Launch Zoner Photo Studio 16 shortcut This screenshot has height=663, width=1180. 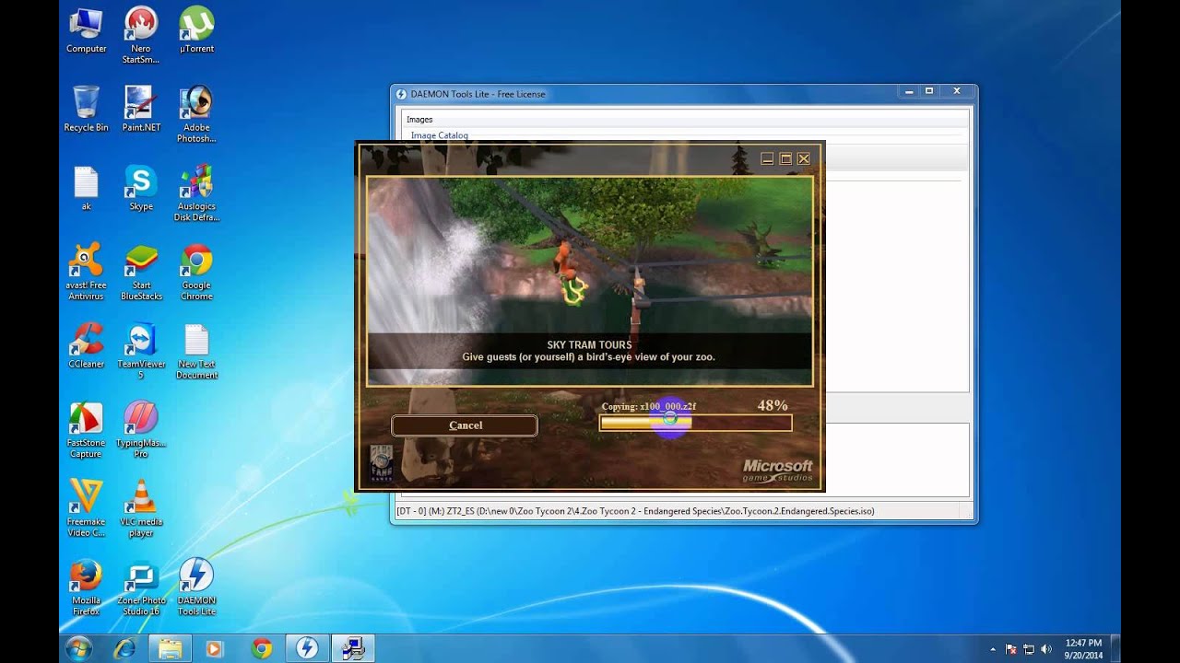click(140, 587)
